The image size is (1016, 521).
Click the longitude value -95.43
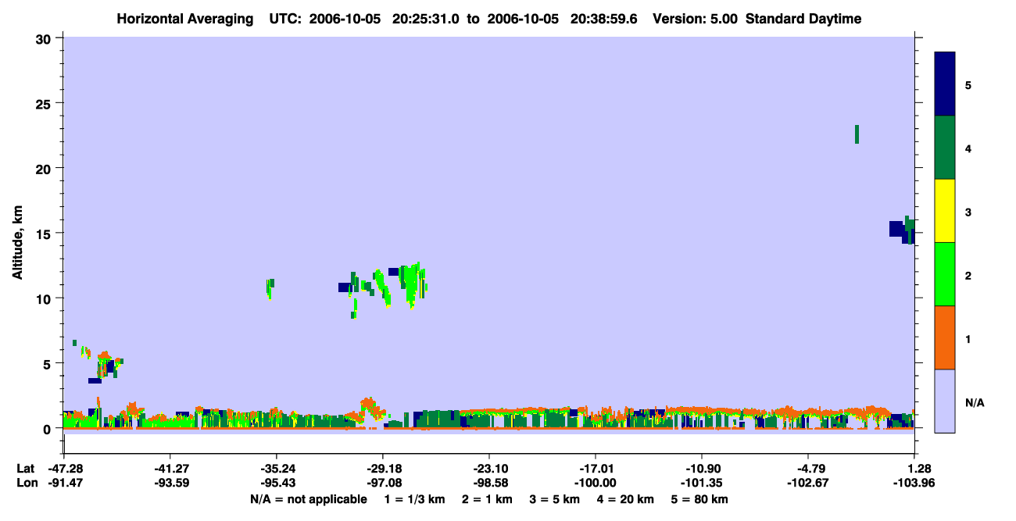(276, 483)
